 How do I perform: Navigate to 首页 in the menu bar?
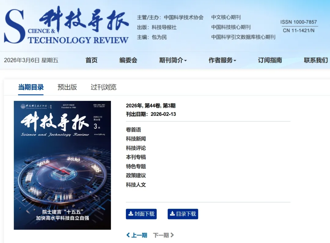[91, 60]
